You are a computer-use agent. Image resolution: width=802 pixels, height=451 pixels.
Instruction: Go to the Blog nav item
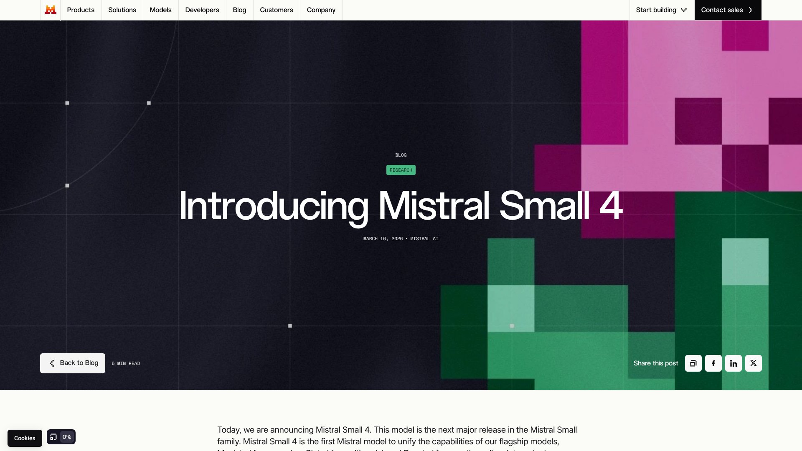pos(239,10)
